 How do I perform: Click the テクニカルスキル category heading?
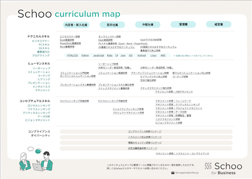click(39, 36)
